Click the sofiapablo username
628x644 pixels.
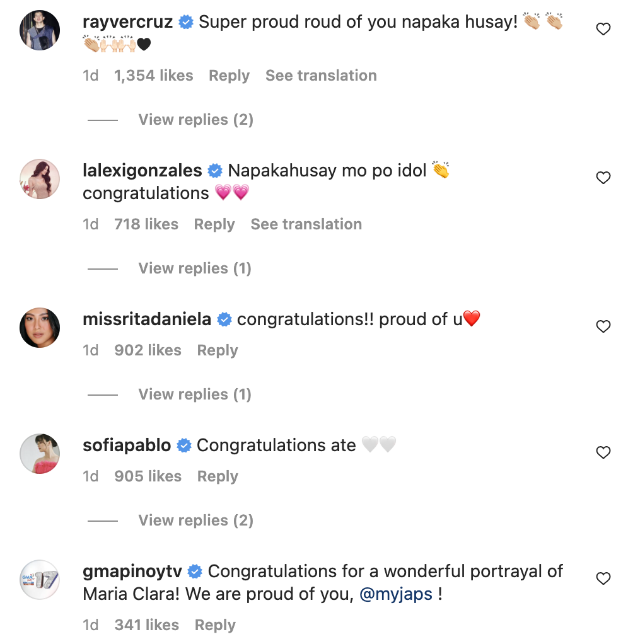[127, 446]
